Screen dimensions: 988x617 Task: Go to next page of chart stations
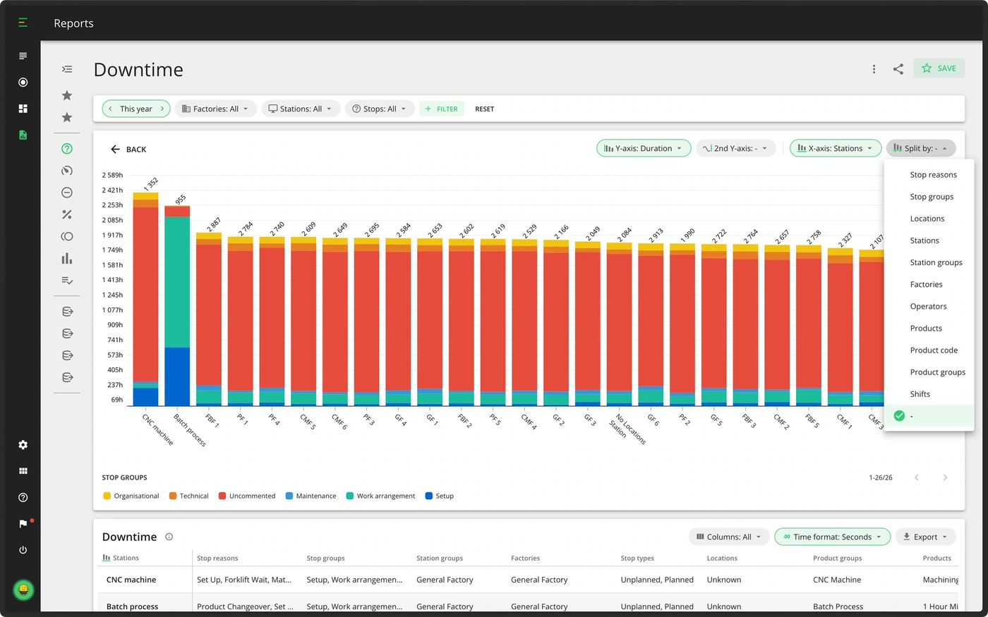click(x=945, y=477)
